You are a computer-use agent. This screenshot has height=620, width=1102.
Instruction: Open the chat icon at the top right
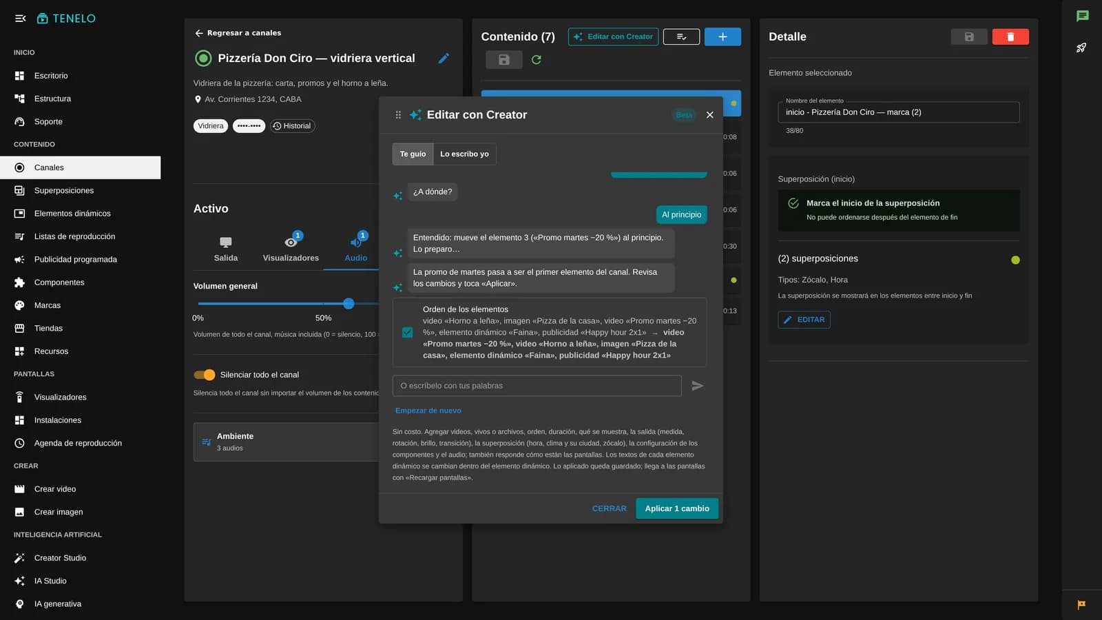pos(1082,16)
